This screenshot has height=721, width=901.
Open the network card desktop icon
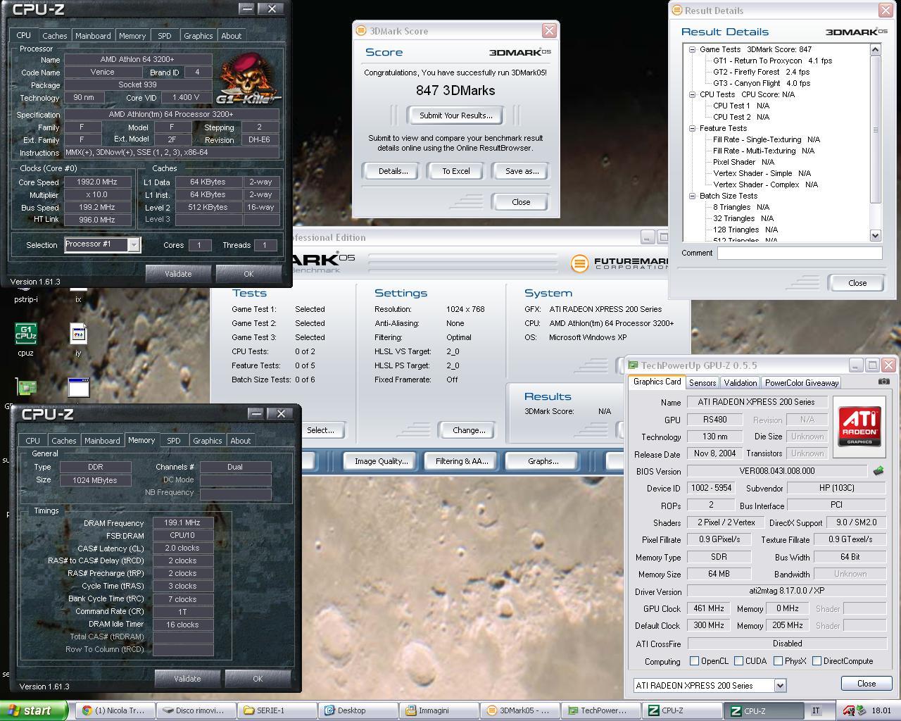click(26, 387)
